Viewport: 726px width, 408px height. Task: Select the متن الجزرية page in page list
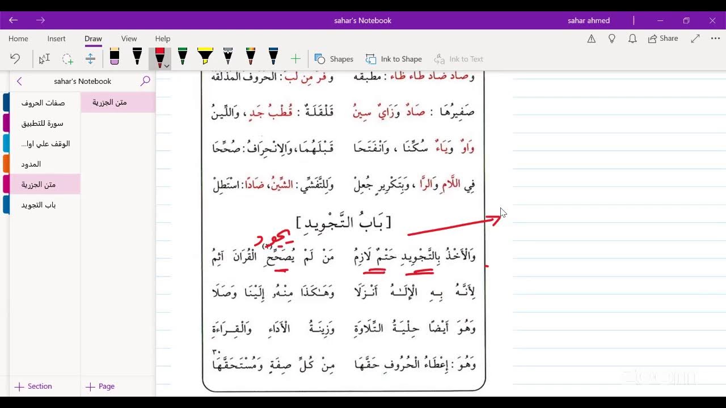coord(118,103)
